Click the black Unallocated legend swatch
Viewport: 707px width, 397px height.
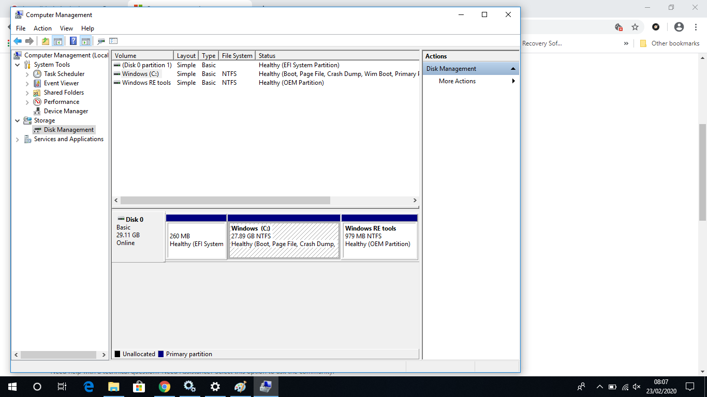tap(117, 354)
